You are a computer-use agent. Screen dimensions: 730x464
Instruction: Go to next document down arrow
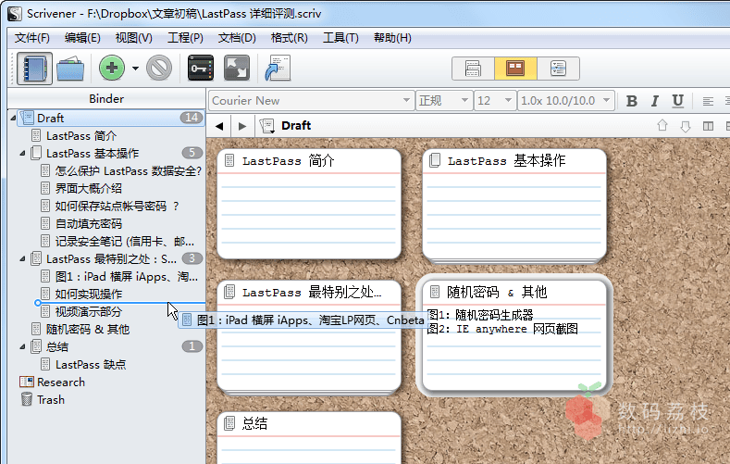pyautogui.click(x=686, y=126)
